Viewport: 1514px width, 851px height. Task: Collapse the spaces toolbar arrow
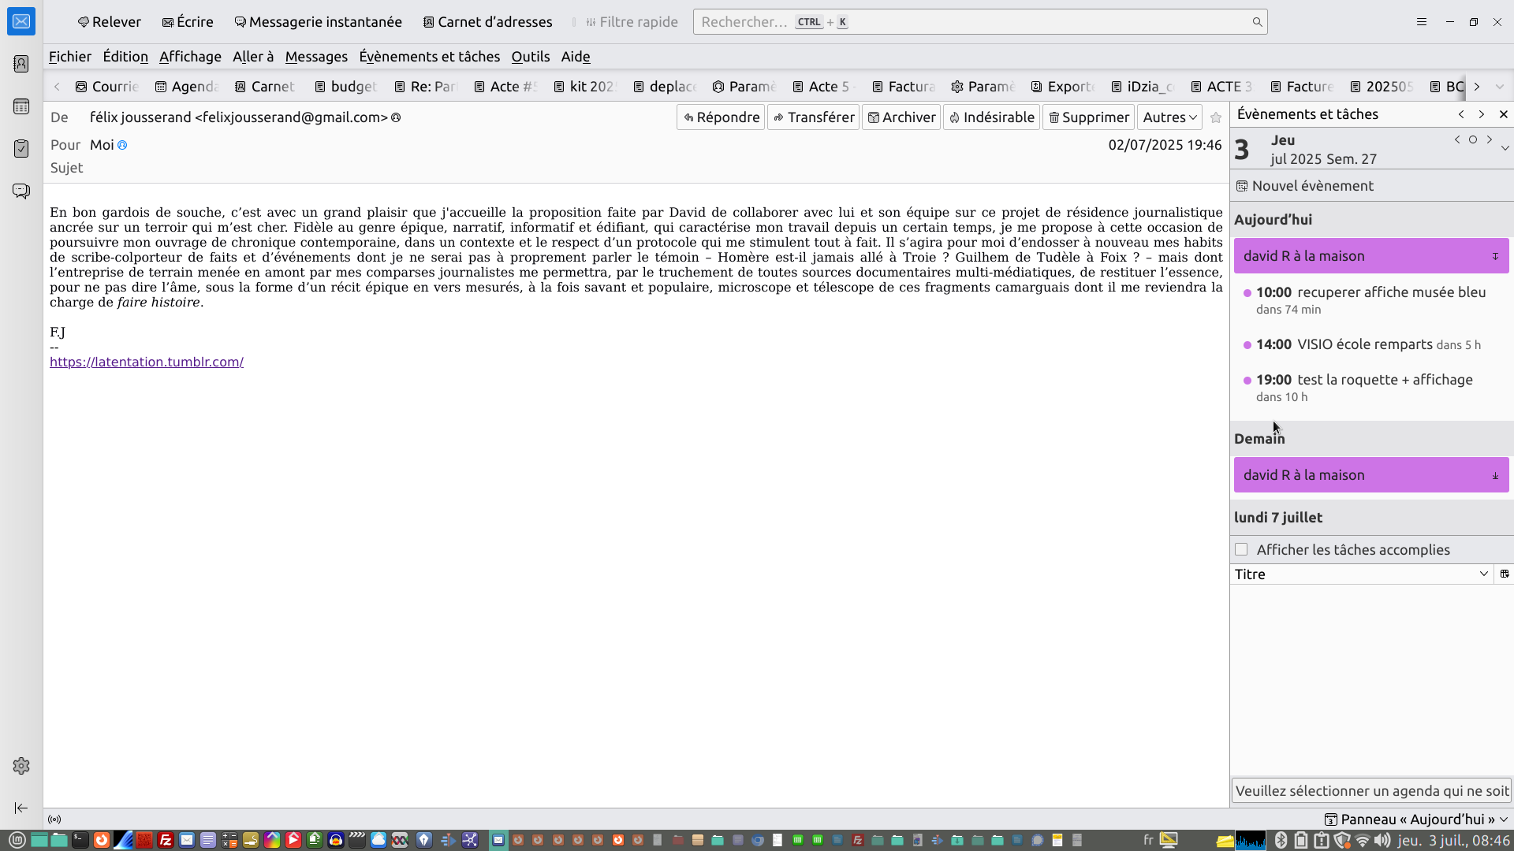click(21, 808)
